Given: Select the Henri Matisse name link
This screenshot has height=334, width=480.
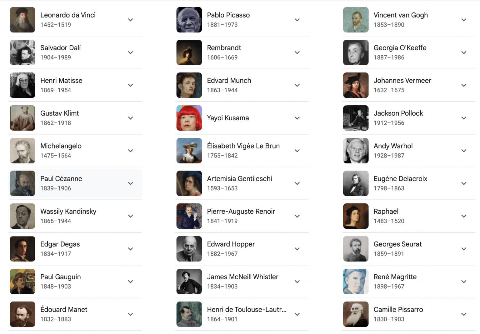Looking at the screenshot, I should (x=61, y=80).
